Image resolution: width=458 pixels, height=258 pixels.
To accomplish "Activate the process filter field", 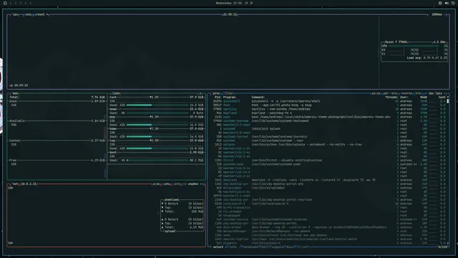I will 228,93.
